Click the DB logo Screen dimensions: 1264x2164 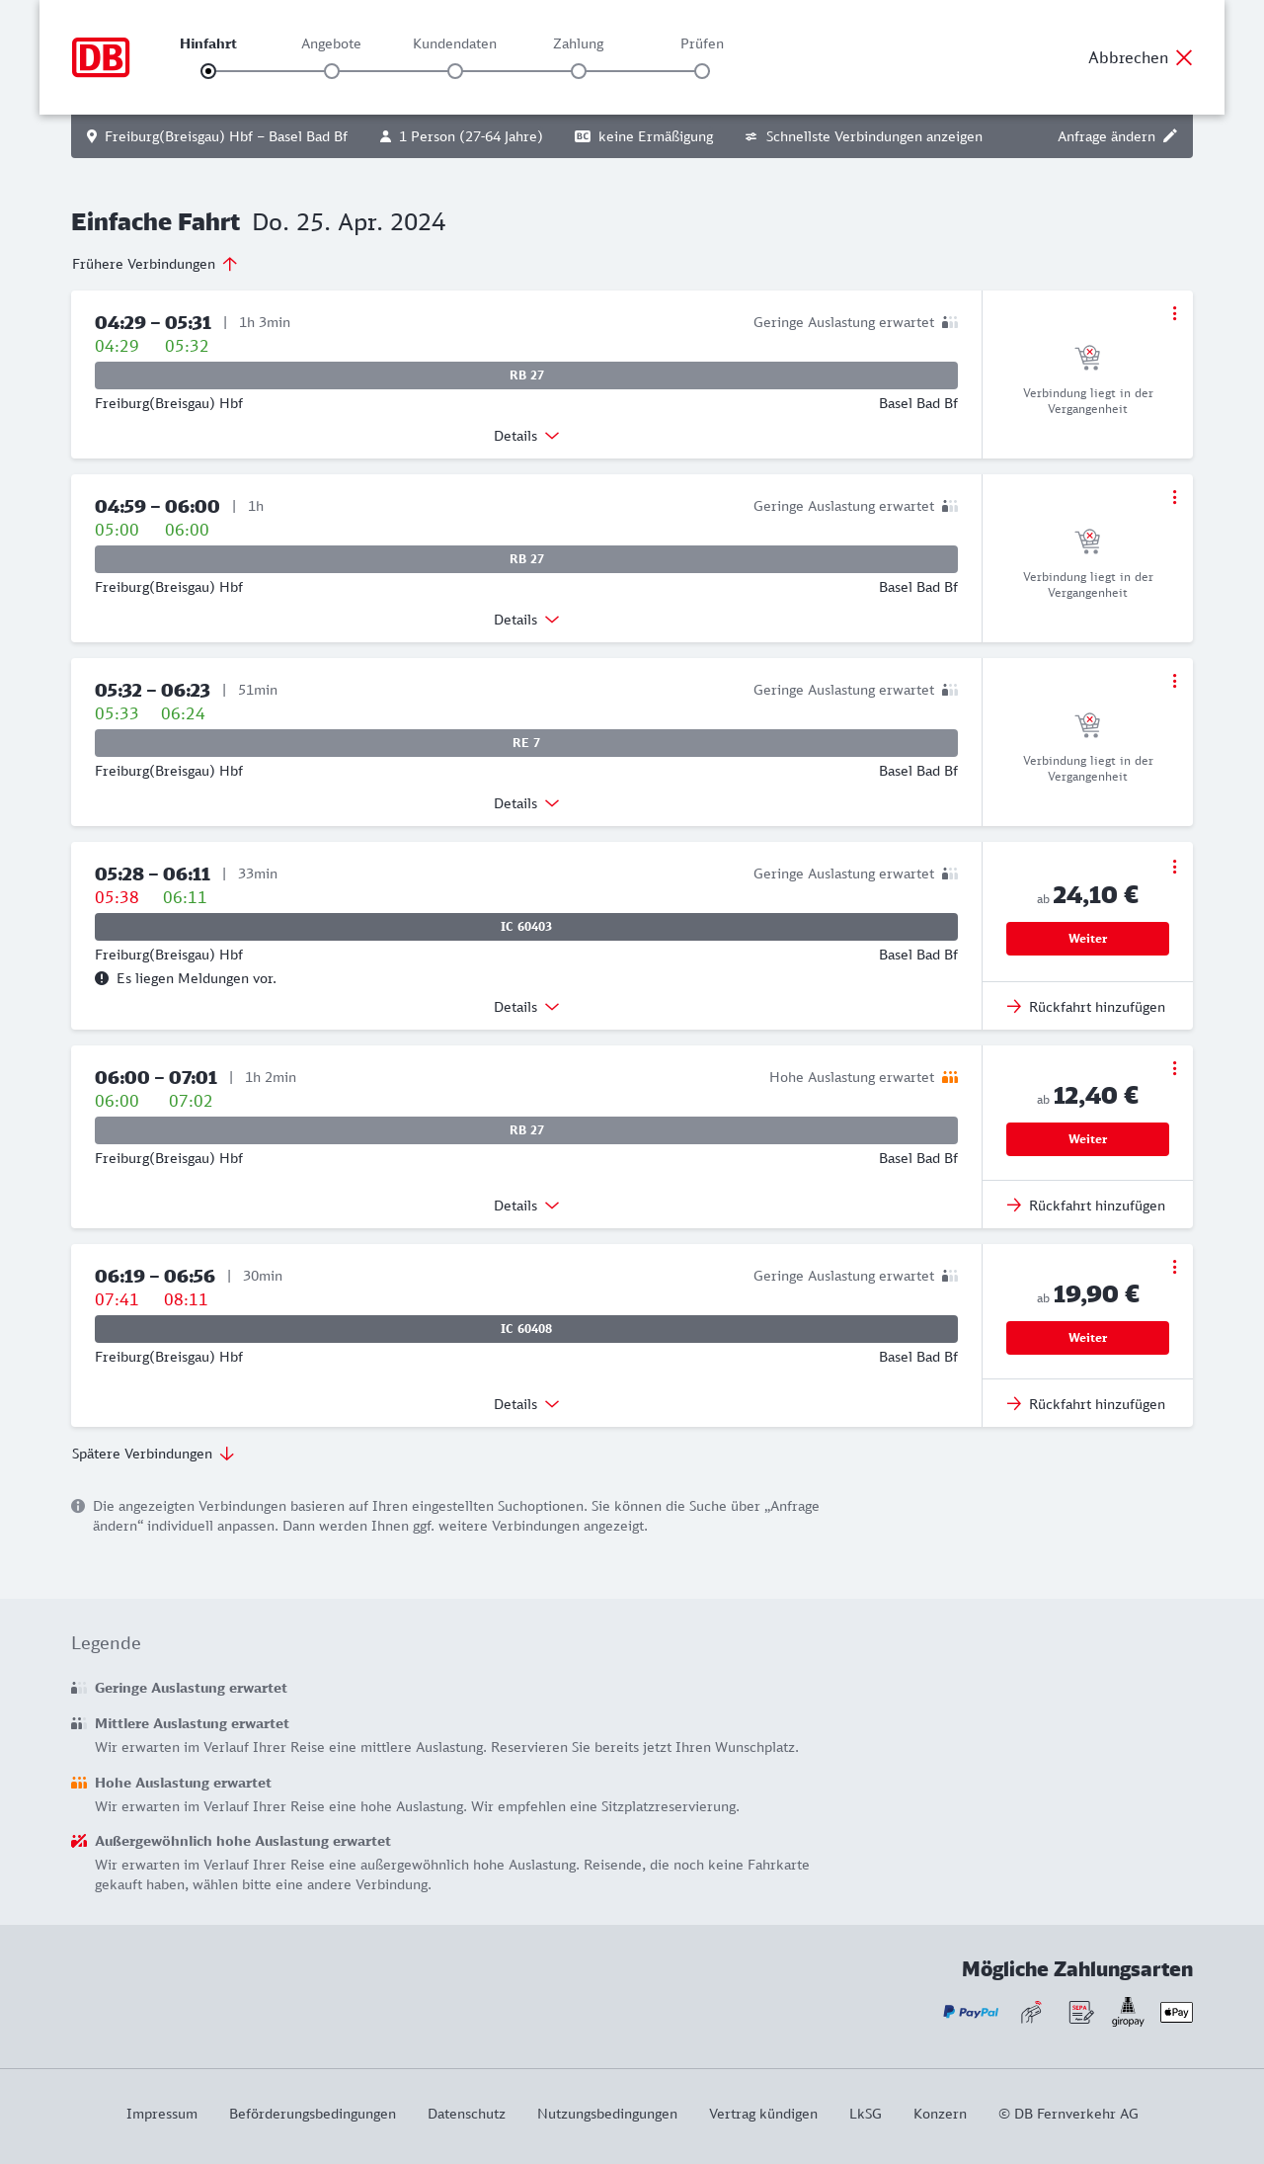click(x=101, y=57)
